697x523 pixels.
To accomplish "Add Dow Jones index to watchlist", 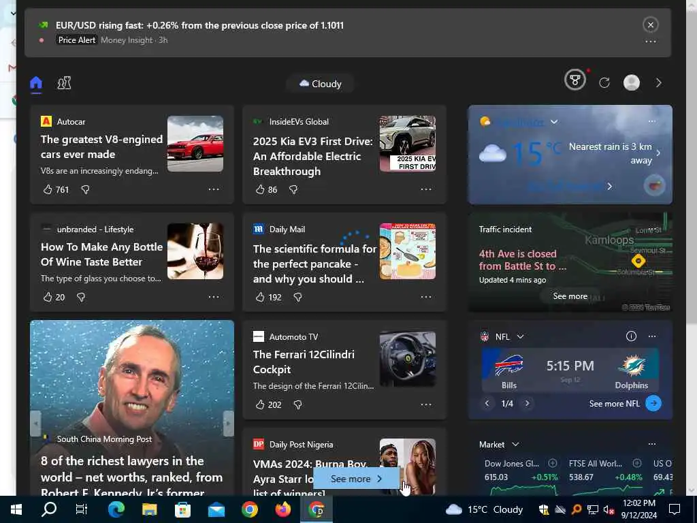I will 553,463.
